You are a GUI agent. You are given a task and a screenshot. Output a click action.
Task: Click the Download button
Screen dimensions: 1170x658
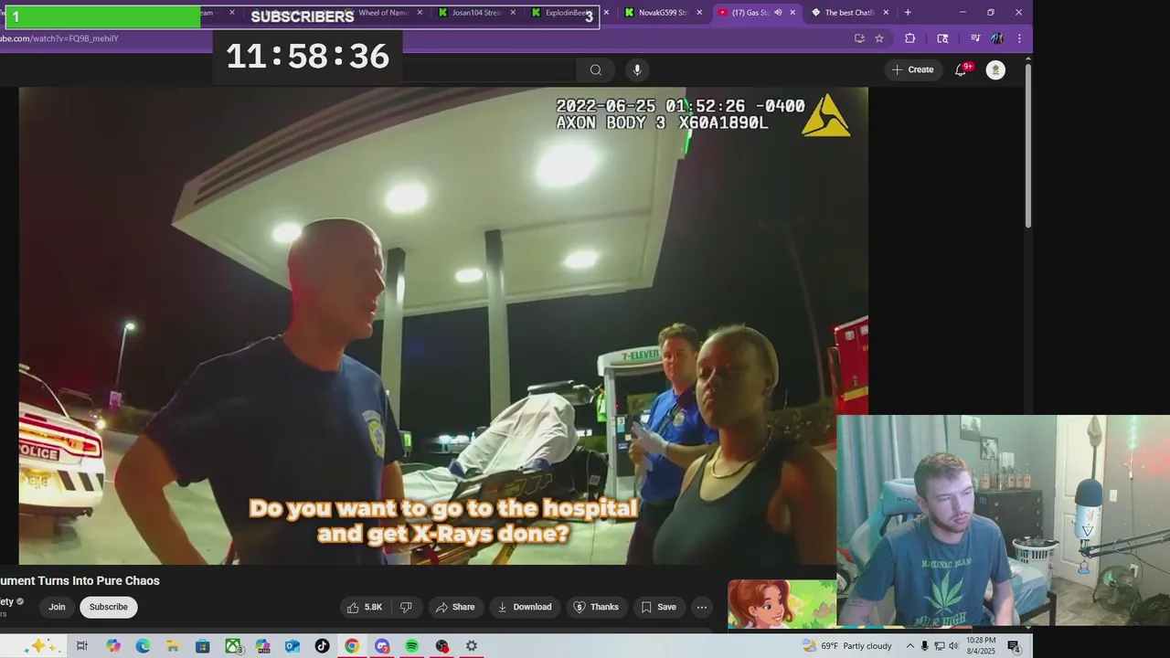(524, 607)
